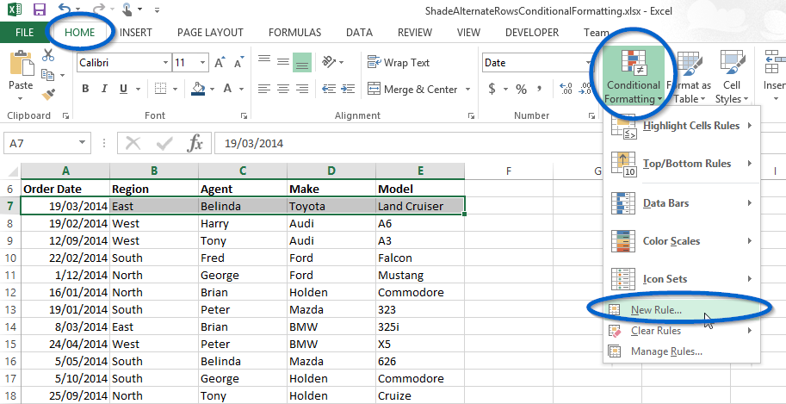Open Data Bars submenu
This screenshot has height=404, width=786.
(682, 203)
